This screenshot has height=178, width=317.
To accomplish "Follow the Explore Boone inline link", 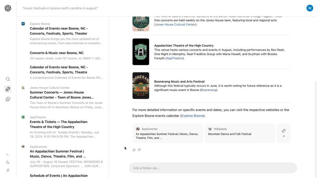I will [192, 116].
